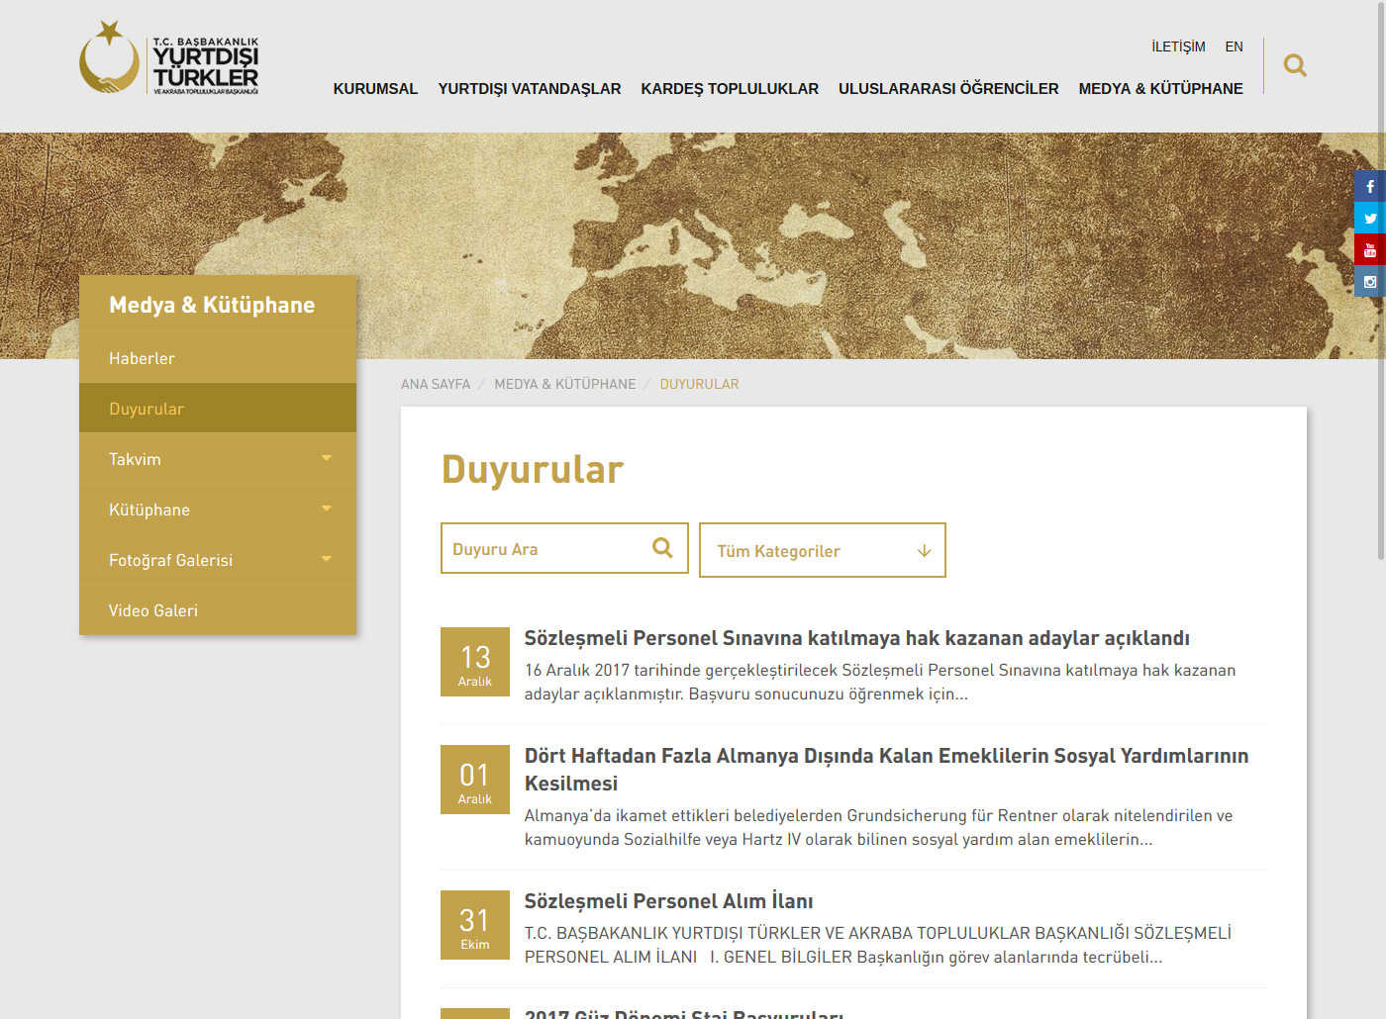Open the Kurumsal menu

(375, 89)
